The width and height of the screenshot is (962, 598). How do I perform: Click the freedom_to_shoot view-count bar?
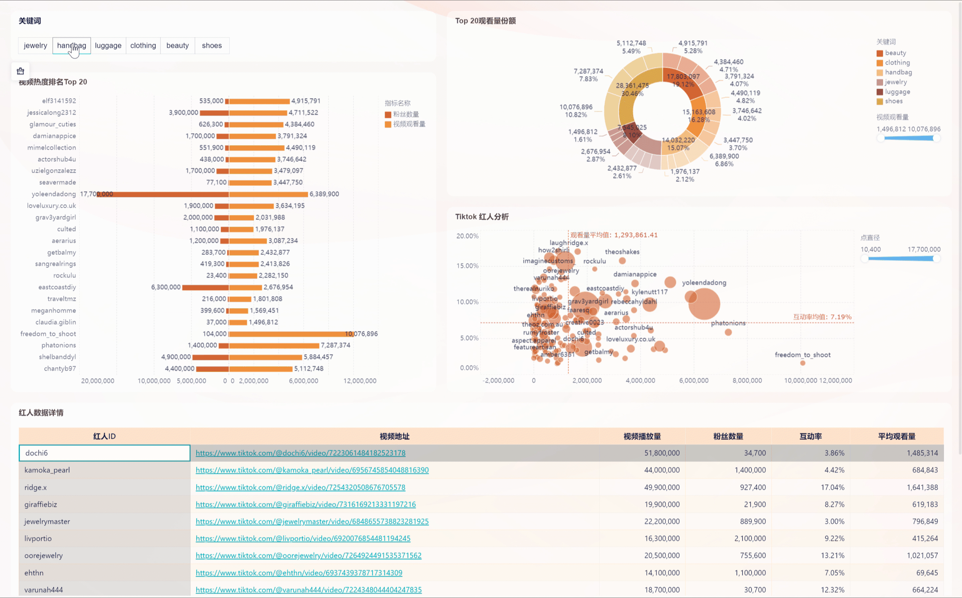pos(292,334)
